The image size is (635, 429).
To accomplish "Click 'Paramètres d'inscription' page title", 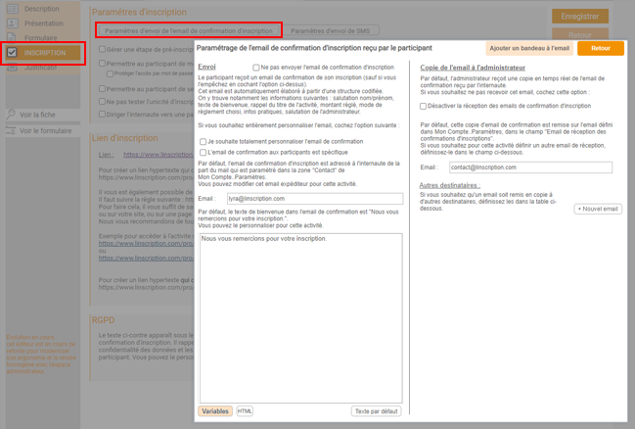I will coord(139,12).
